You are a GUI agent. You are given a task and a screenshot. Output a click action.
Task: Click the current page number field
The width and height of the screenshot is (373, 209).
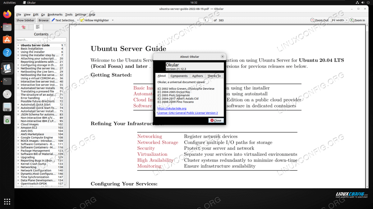(x=205, y=20)
